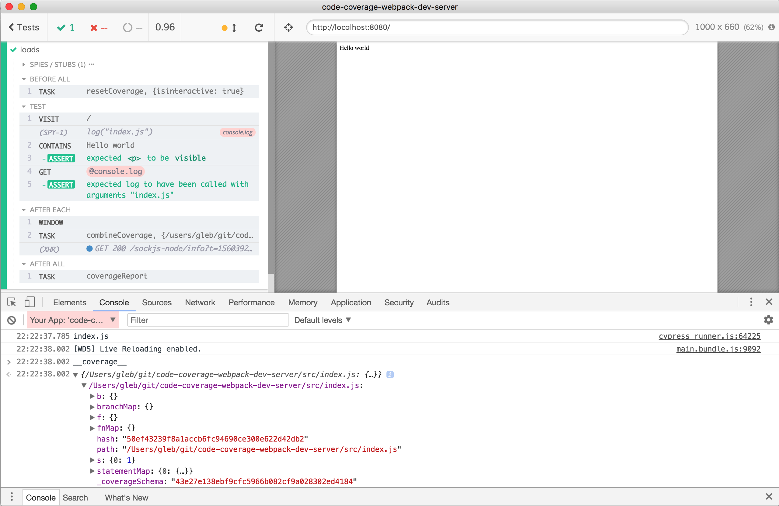Click the clear console icon
Viewport: 779px width, 506px height.
point(12,320)
